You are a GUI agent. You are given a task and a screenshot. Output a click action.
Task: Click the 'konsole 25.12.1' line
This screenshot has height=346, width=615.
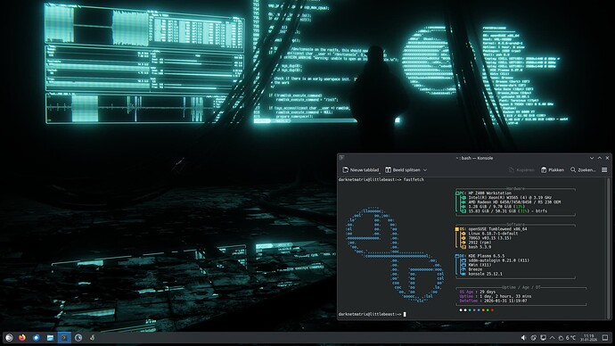[x=485, y=274]
